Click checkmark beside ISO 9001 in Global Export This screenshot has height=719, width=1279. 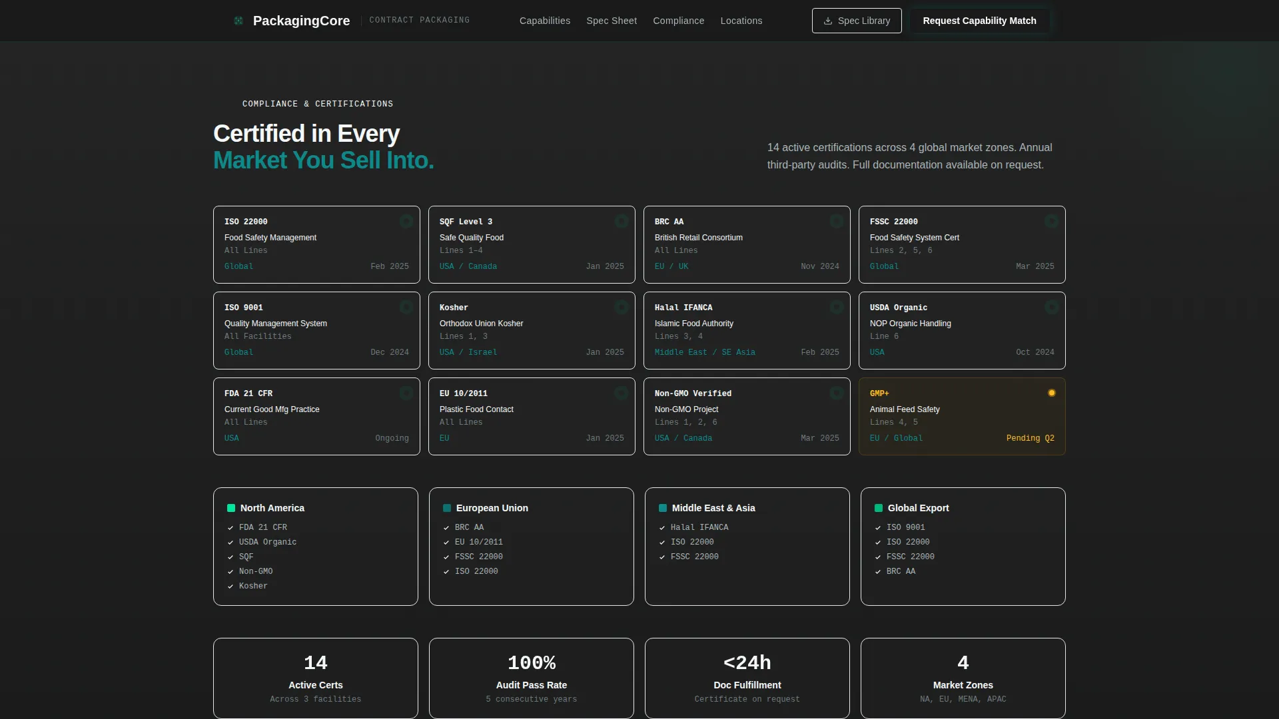coord(878,528)
